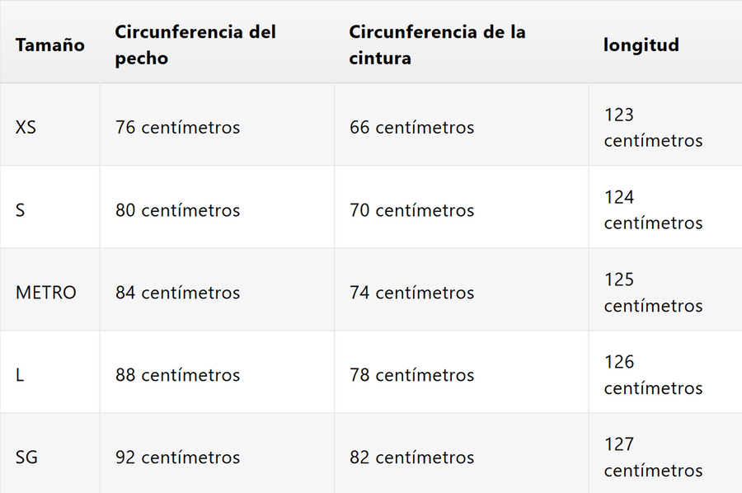The image size is (742, 493).
Task: Select the SG size cell
Action: [x=26, y=458]
